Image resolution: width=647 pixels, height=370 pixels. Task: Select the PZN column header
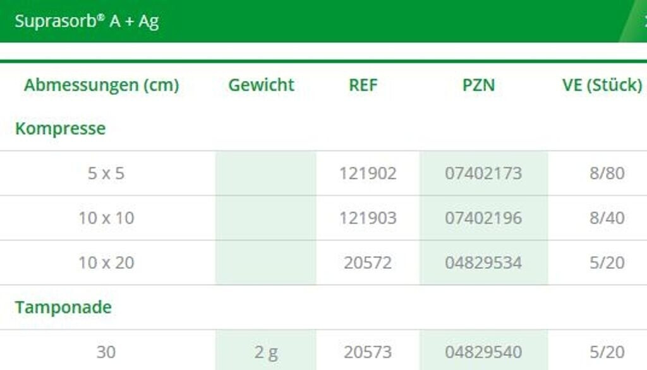tap(478, 85)
